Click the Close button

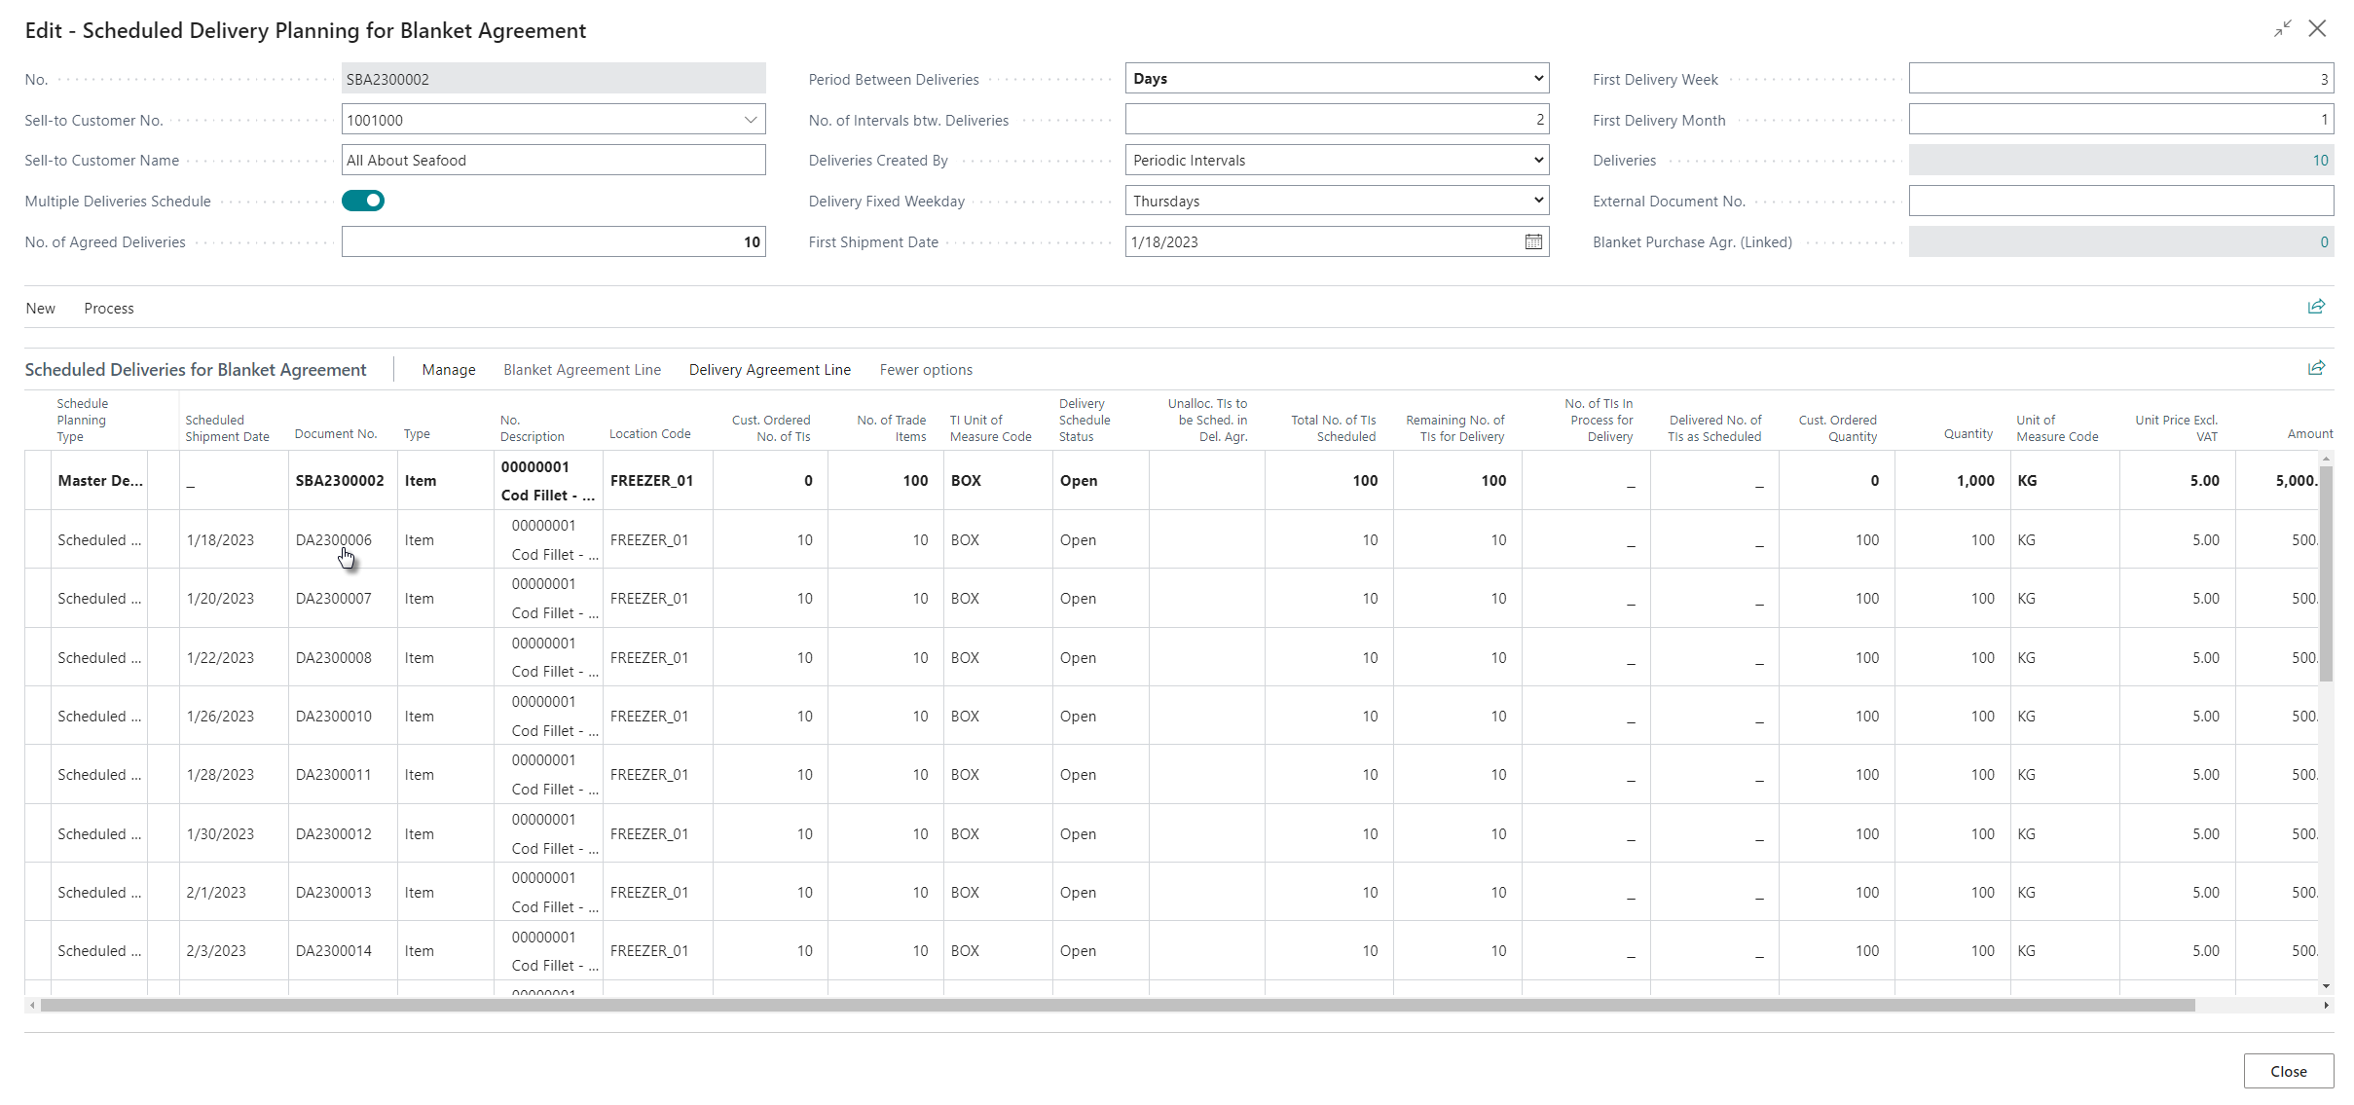(2288, 1071)
